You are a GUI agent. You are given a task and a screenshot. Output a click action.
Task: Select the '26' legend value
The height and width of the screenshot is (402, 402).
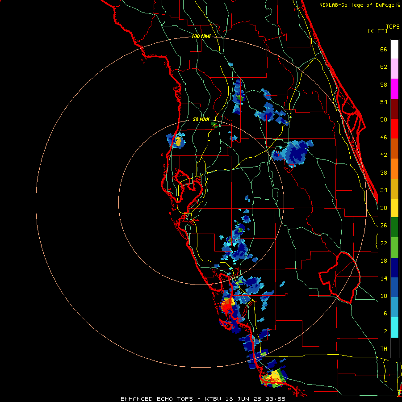(x=384, y=226)
